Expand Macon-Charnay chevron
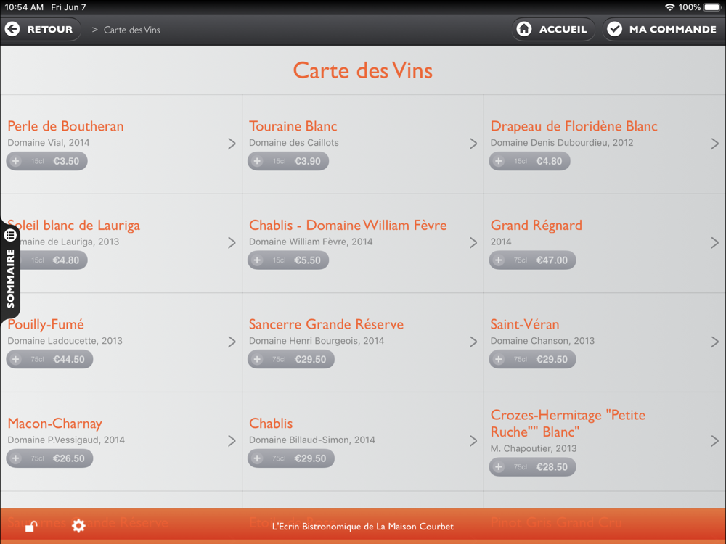Screen dimensions: 726x544 coord(232,441)
